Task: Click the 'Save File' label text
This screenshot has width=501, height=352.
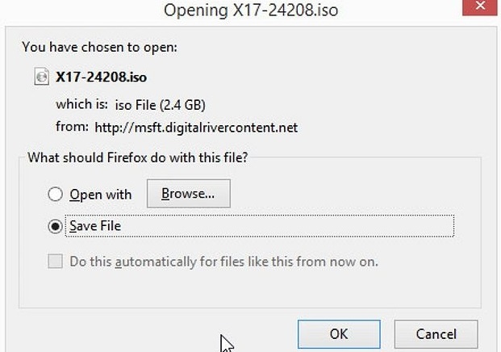Action: pos(95,226)
